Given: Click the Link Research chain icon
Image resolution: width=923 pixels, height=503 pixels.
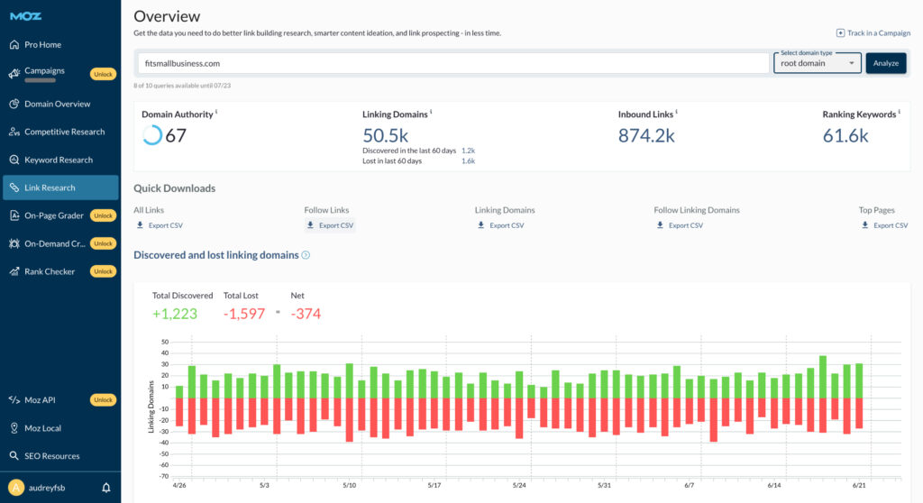Looking at the screenshot, I should pos(14,187).
